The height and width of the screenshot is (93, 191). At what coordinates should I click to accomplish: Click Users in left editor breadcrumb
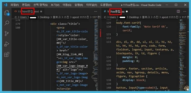(23, 17)
